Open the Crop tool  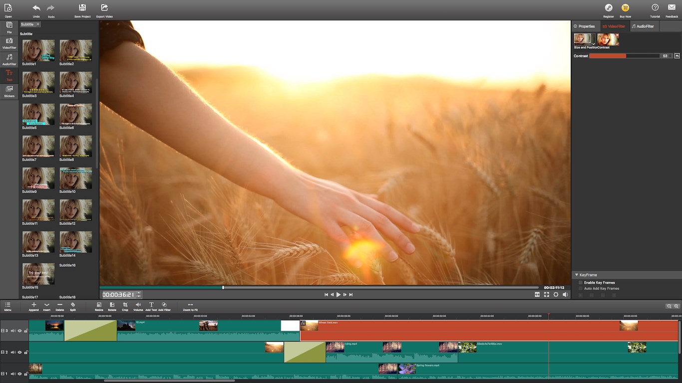point(125,306)
